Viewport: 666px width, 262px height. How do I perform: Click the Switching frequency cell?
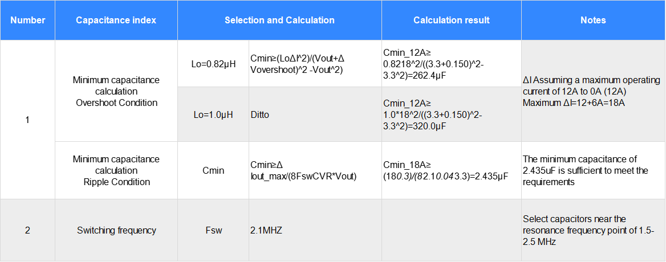click(x=116, y=231)
